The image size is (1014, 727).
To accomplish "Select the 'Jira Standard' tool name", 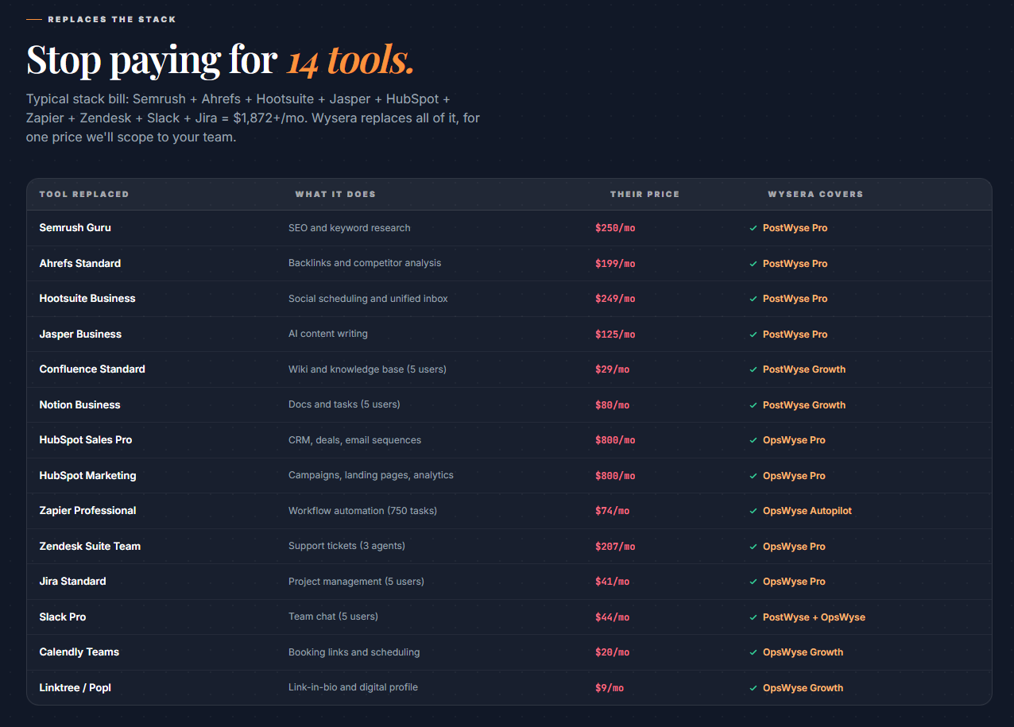I will [x=72, y=581].
